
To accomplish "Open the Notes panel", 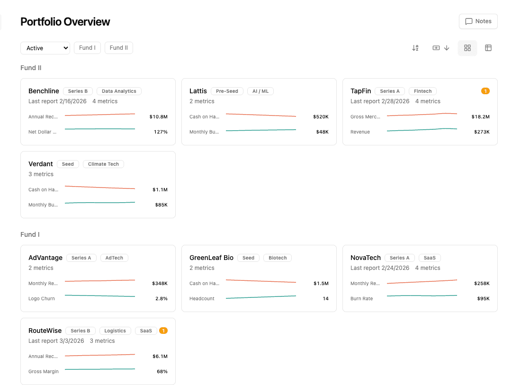I will (x=478, y=21).
